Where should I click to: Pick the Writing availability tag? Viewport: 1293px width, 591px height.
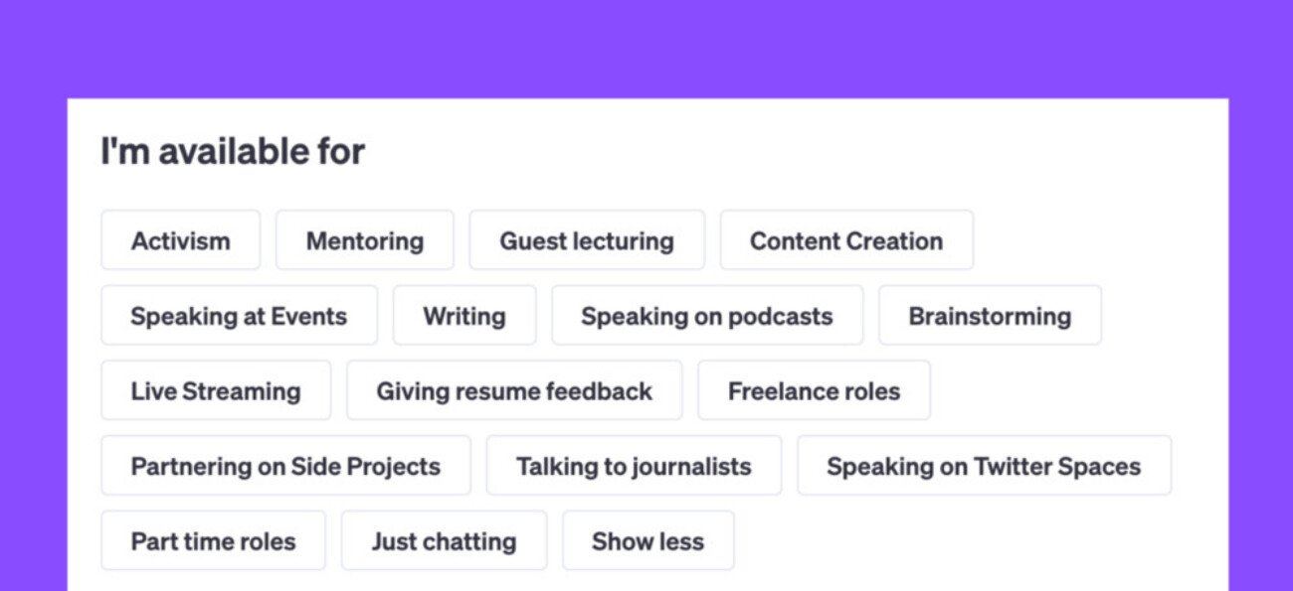click(463, 316)
